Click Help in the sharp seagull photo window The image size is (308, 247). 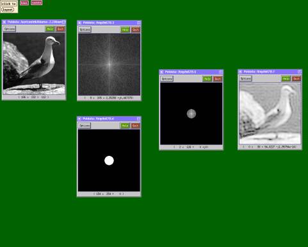point(50,29)
